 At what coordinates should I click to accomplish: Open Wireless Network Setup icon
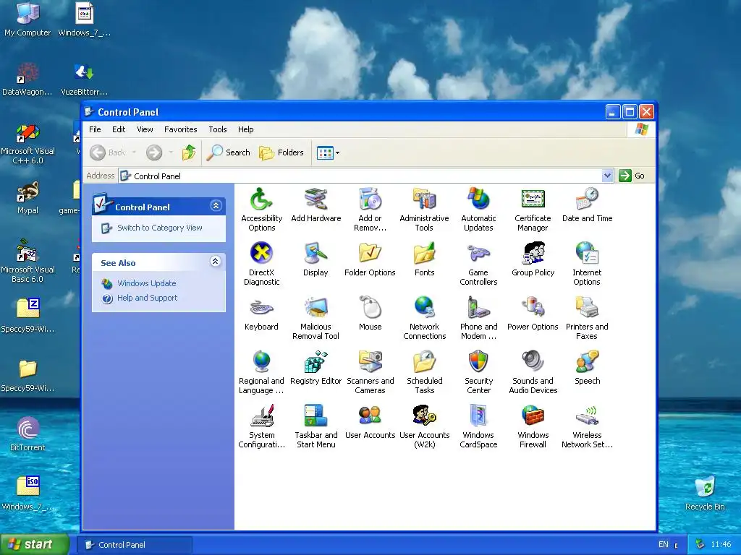pyautogui.click(x=587, y=426)
